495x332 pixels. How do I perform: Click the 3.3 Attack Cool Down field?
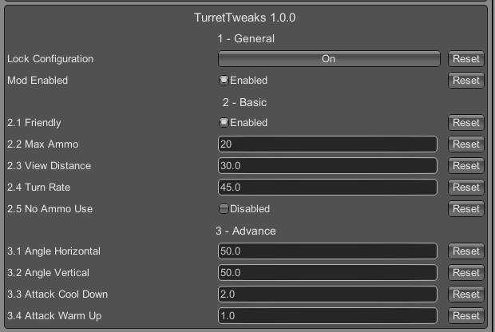pos(327,294)
